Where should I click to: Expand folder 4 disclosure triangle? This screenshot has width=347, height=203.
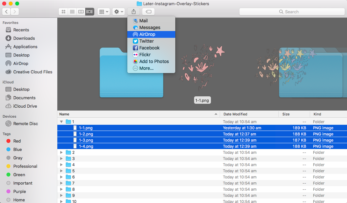61,165
